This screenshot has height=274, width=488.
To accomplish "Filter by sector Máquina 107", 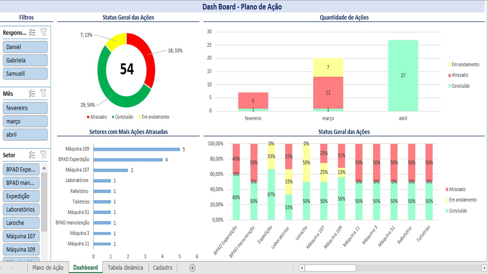I will [21, 236].
